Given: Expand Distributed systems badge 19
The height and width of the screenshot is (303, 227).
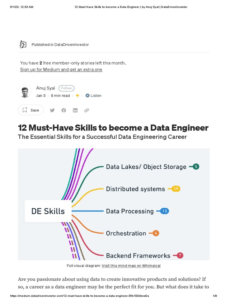Looking at the screenshot, I should 176,189.
